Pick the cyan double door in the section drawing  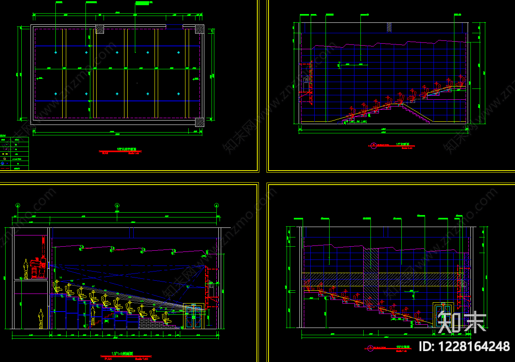pyautogui.click(x=193, y=316)
